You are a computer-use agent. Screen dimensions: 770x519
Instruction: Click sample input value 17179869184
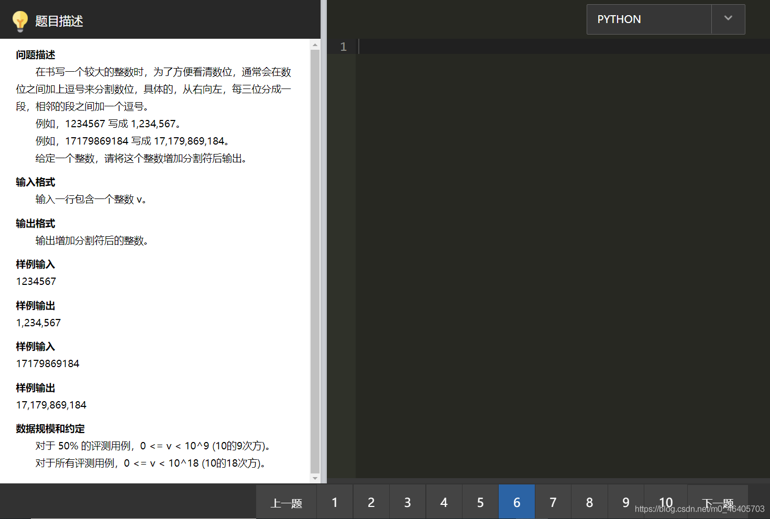click(48, 364)
